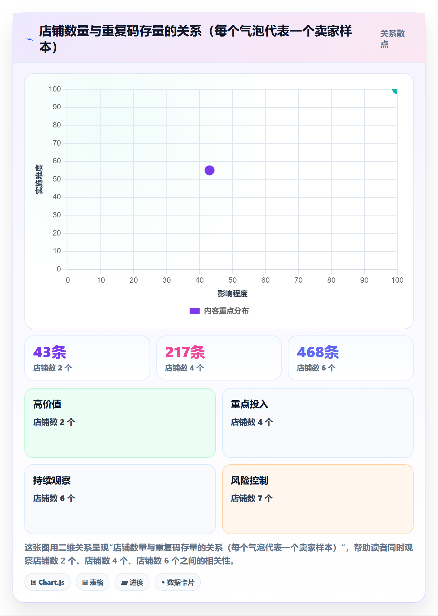
Task: Select the 关系散点 tag in the header
Action: [x=392, y=39]
